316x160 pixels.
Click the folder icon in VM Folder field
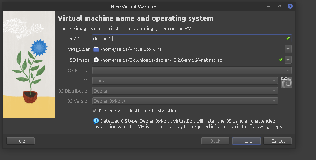coord(96,49)
